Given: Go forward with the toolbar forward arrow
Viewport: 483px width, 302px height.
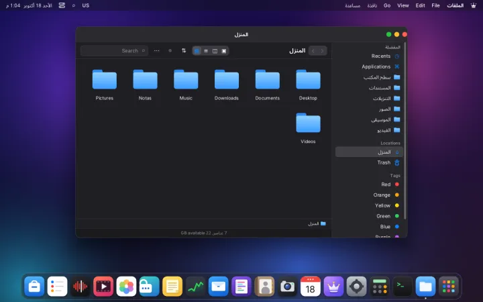Looking at the screenshot, I should 313,51.
